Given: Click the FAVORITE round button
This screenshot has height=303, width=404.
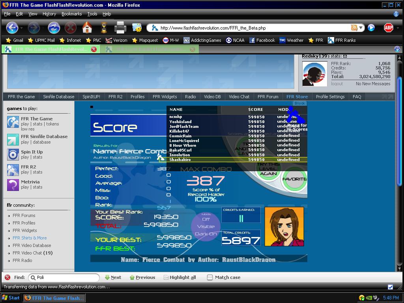Looking at the screenshot, I should point(294,179).
